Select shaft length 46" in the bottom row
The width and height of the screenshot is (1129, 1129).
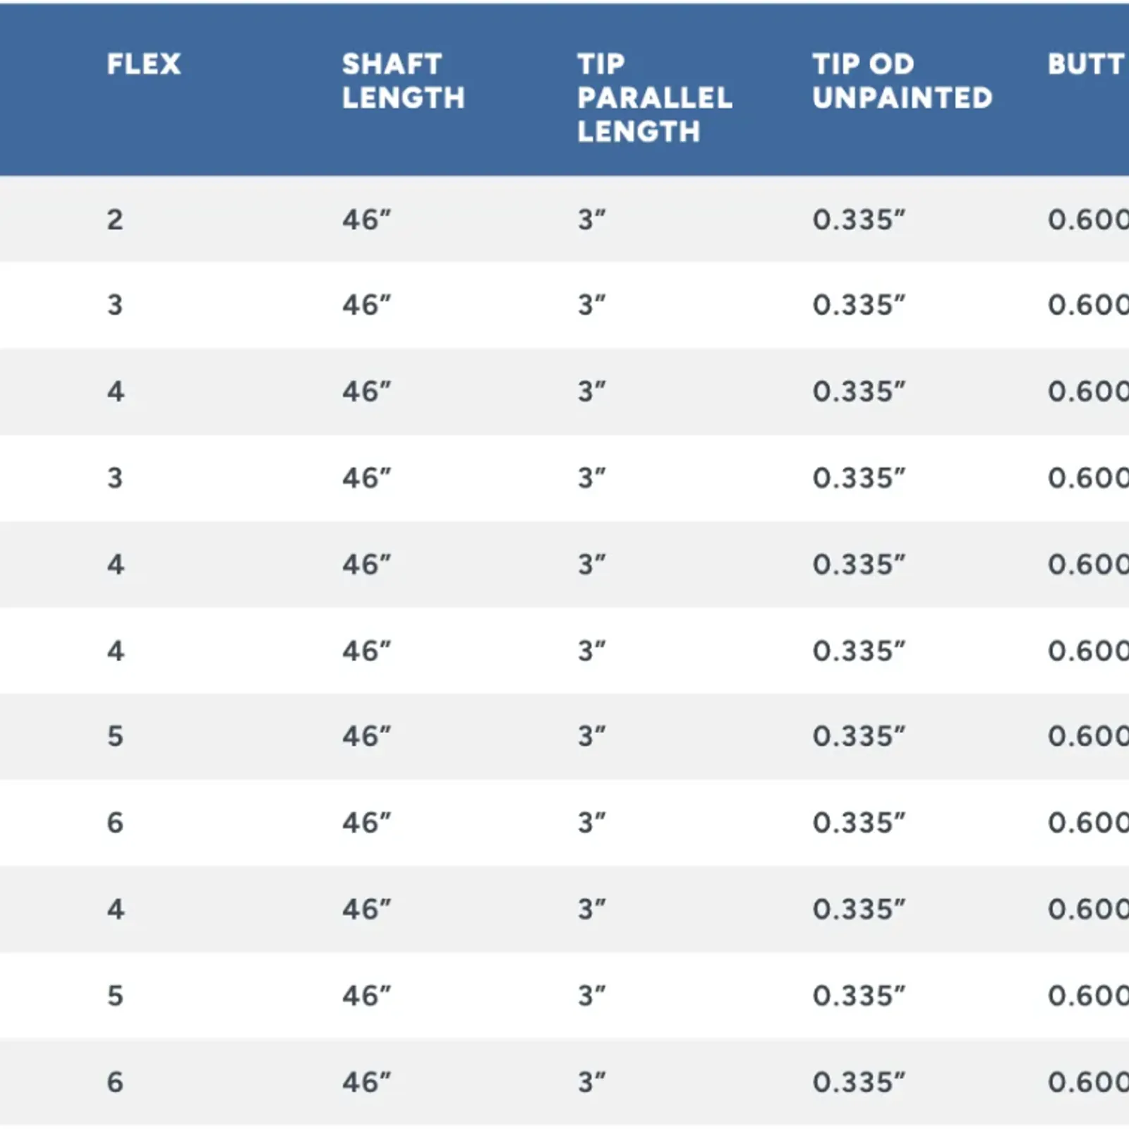click(367, 1082)
